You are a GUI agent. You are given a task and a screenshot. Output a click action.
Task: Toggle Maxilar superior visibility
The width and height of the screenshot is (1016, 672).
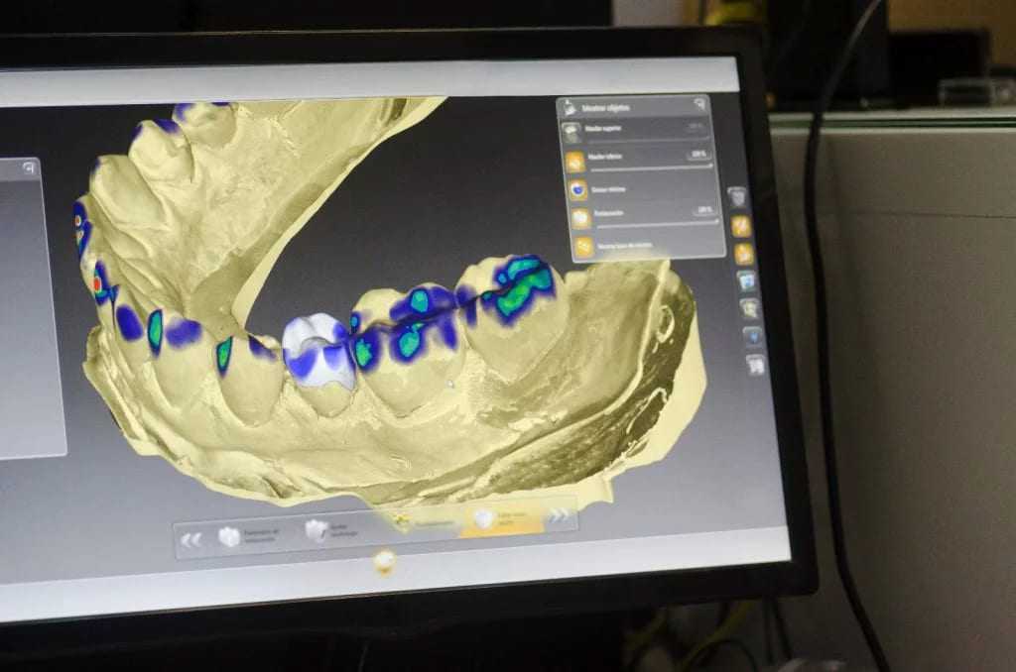[571, 134]
